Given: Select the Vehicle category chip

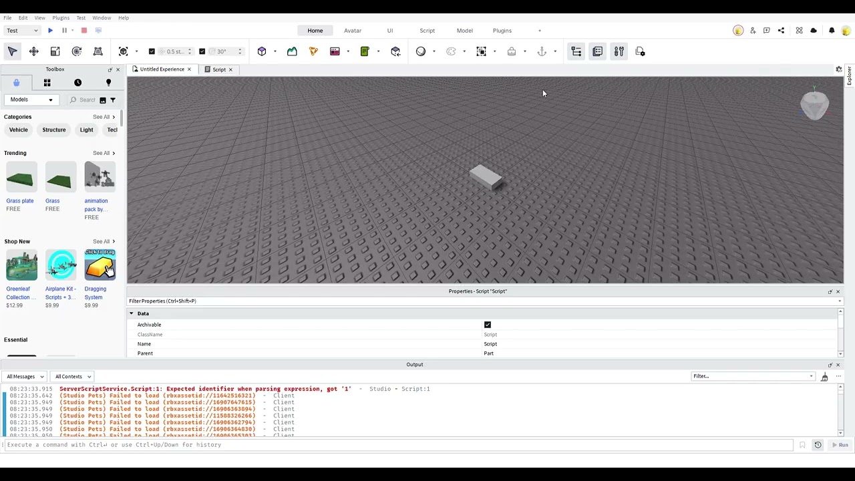Looking at the screenshot, I should (x=19, y=130).
